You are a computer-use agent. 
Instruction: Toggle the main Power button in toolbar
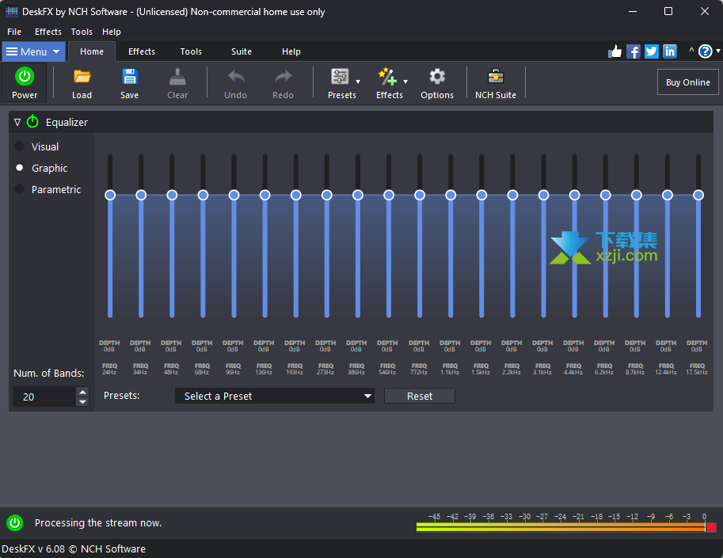pyautogui.click(x=25, y=82)
